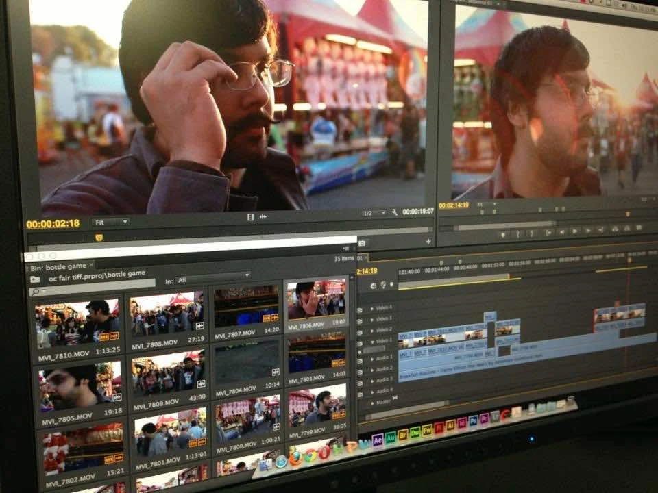Collapse the Video 1 track
Viewport: 658px width, 493px height.
point(372,342)
